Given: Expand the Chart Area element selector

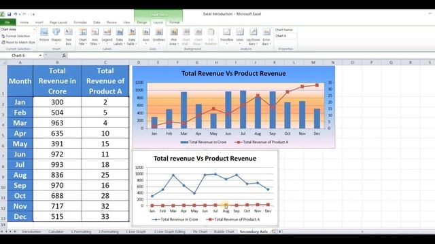Looking at the screenshot, I should (x=35, y=29).
